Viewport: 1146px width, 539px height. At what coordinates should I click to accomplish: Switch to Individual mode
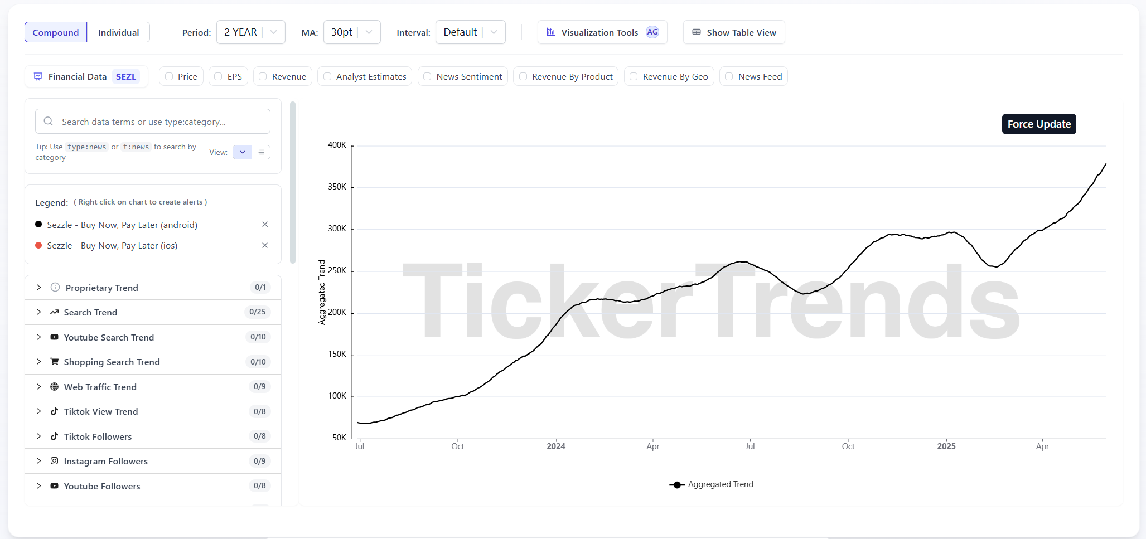(118, 32)
